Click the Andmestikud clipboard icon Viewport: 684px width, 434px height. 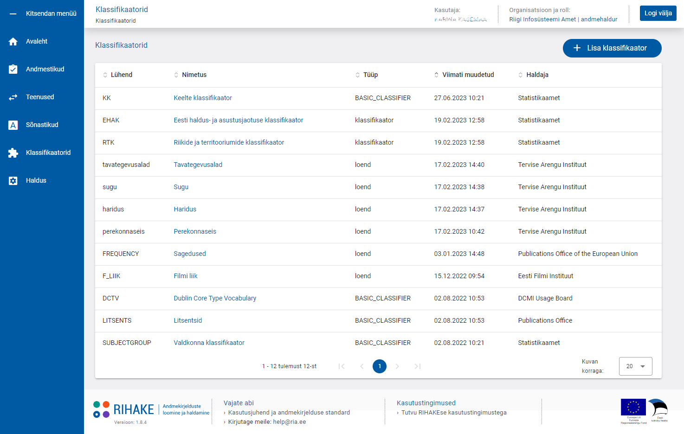coord(13,70)
